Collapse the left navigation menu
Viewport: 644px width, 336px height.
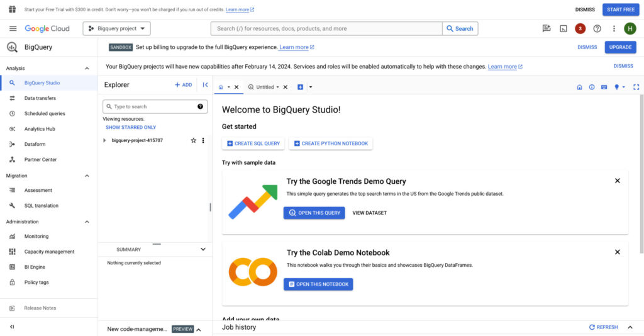pyautogui.click(x=12, y=327)
